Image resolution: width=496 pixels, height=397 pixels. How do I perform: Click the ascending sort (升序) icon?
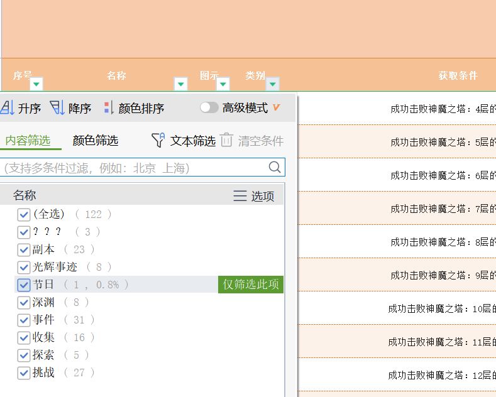[x=7, y=108]
